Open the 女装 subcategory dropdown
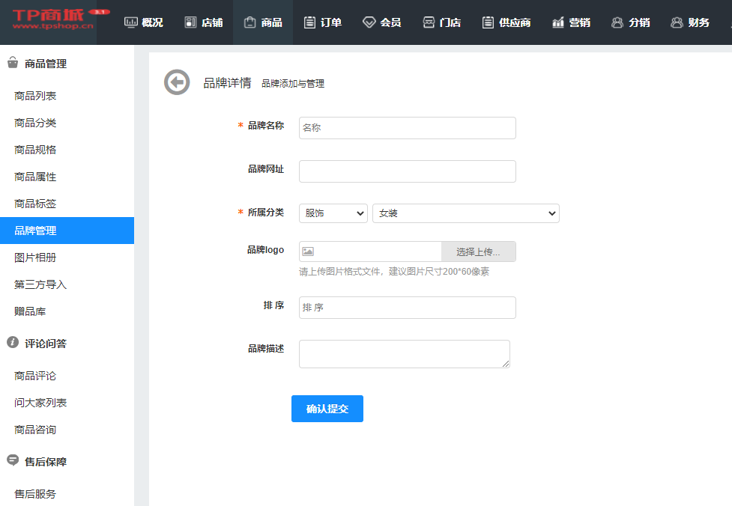Screen dimensions: 732x506 coord(465,213)
